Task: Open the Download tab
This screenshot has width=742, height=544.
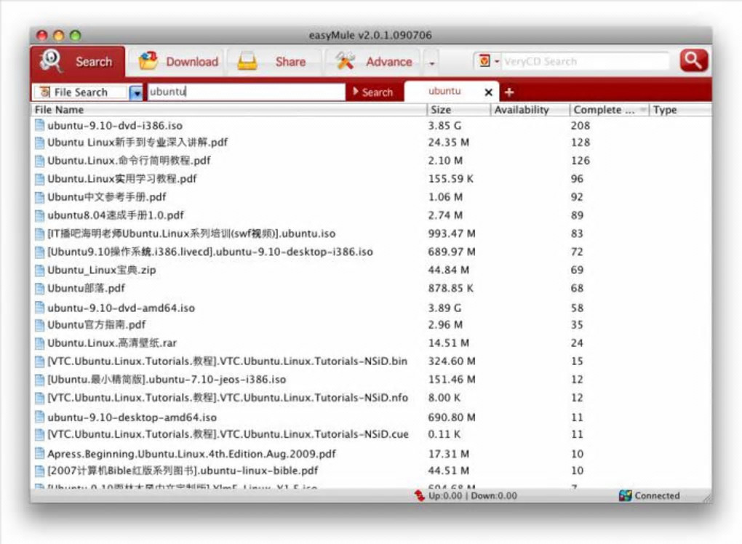Action: (178, 62)
